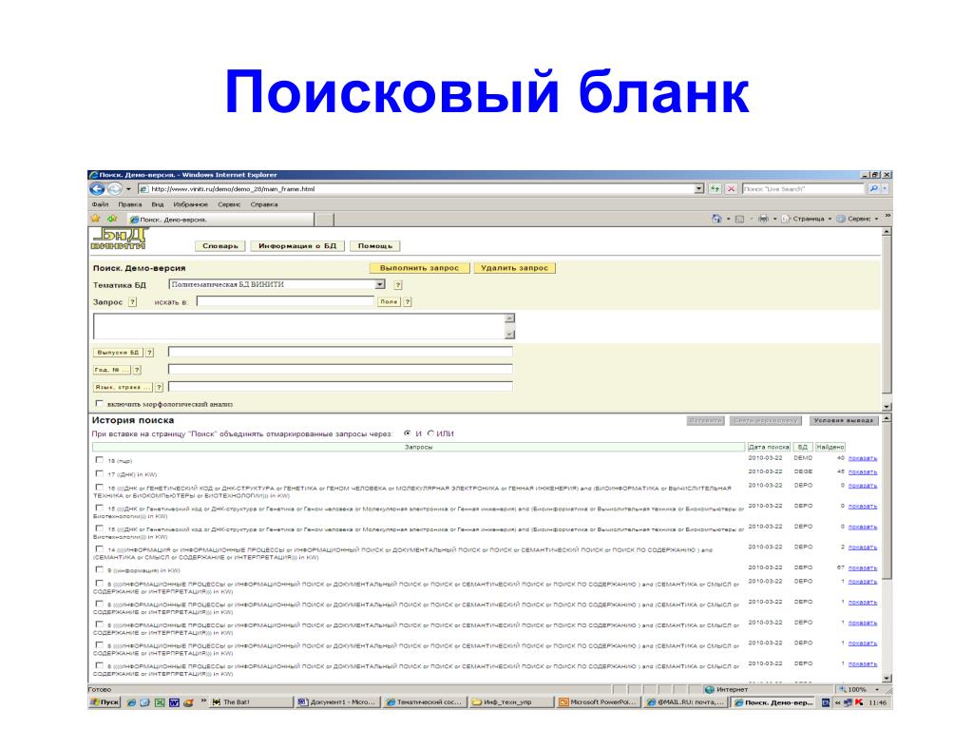
Task: Check the box for query 9 (информация) in KW
Action: pyautogui.click(x=99, y=569)
